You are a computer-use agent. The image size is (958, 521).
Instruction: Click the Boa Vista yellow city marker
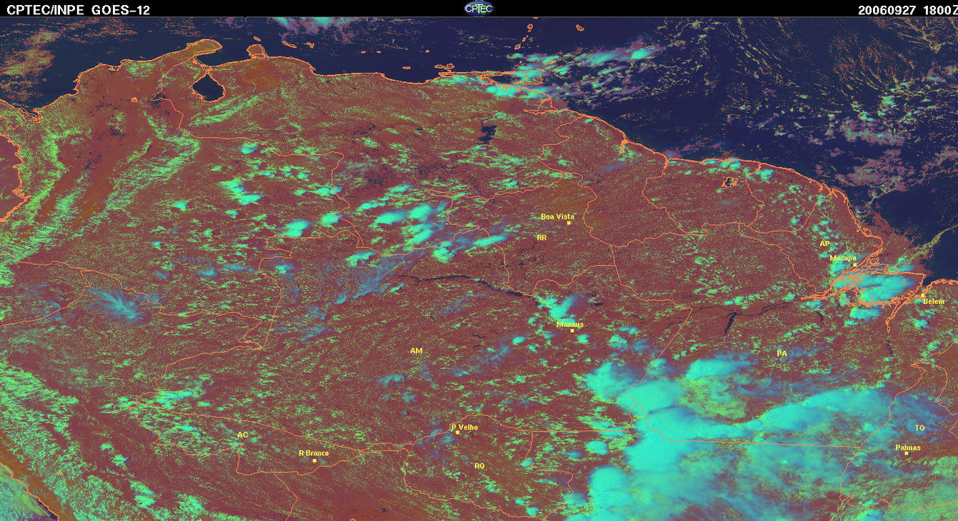569,223
